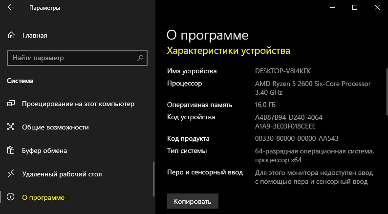Select О программе in sidebar
This screenshot has height=214, width=388.
[x=43, y=198]
